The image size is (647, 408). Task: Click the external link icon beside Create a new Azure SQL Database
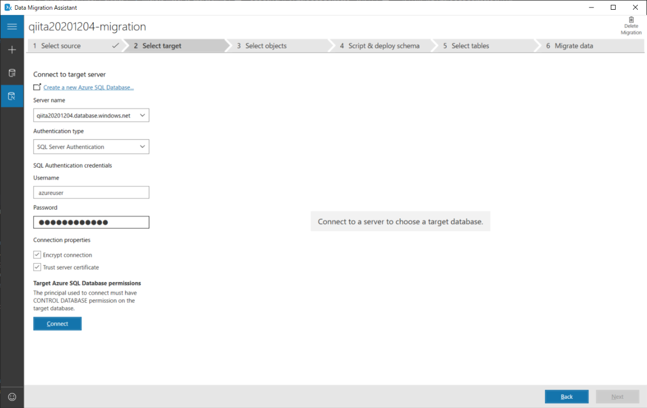point(37,87)
